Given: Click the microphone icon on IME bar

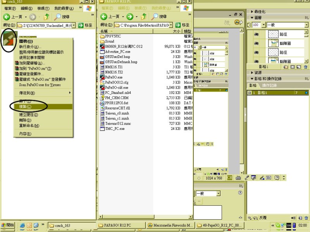Looking at the screenshot, I should coord(247,178).
